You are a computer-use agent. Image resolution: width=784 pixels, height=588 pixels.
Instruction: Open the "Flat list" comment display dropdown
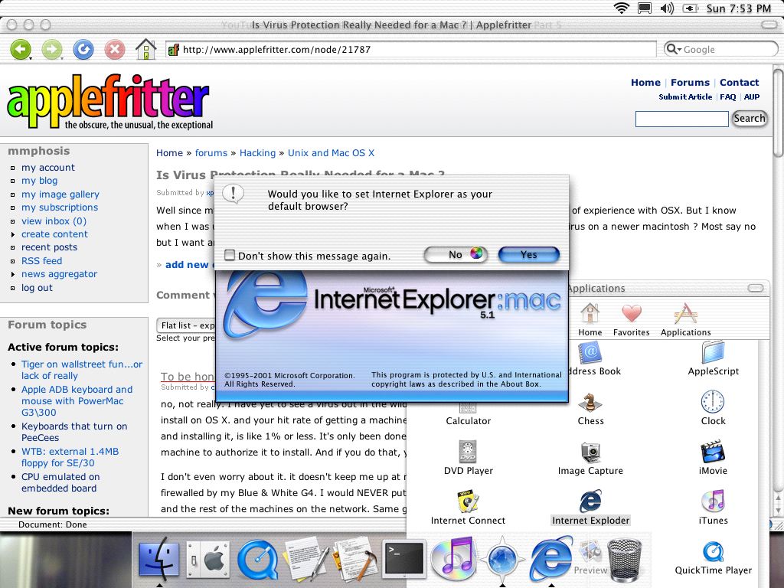pos(187,325)
